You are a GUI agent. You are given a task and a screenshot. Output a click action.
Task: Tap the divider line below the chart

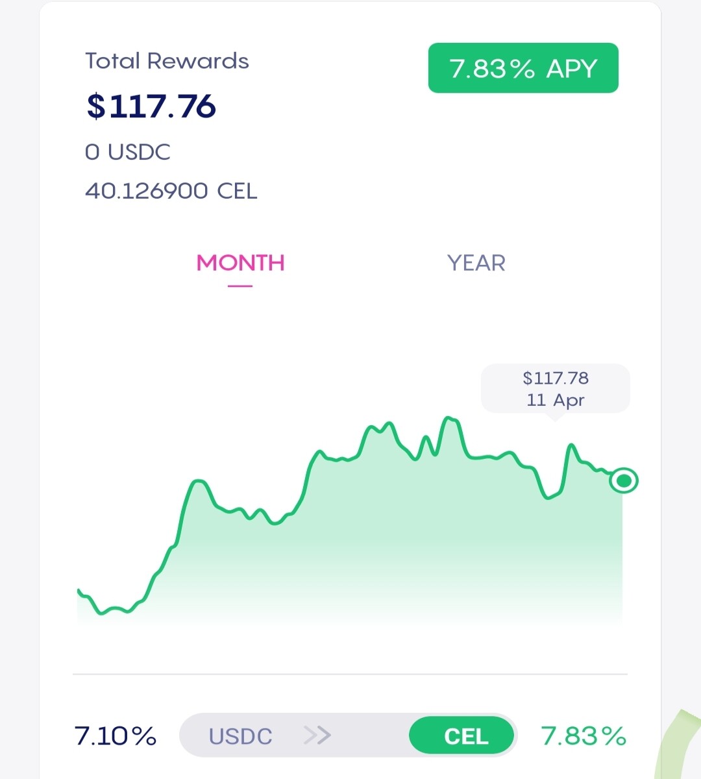click(350, 674)
